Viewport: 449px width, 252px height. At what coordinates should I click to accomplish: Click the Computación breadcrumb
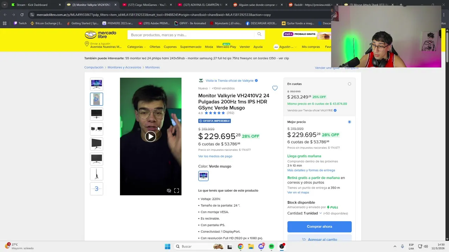[x=94, y=67]
